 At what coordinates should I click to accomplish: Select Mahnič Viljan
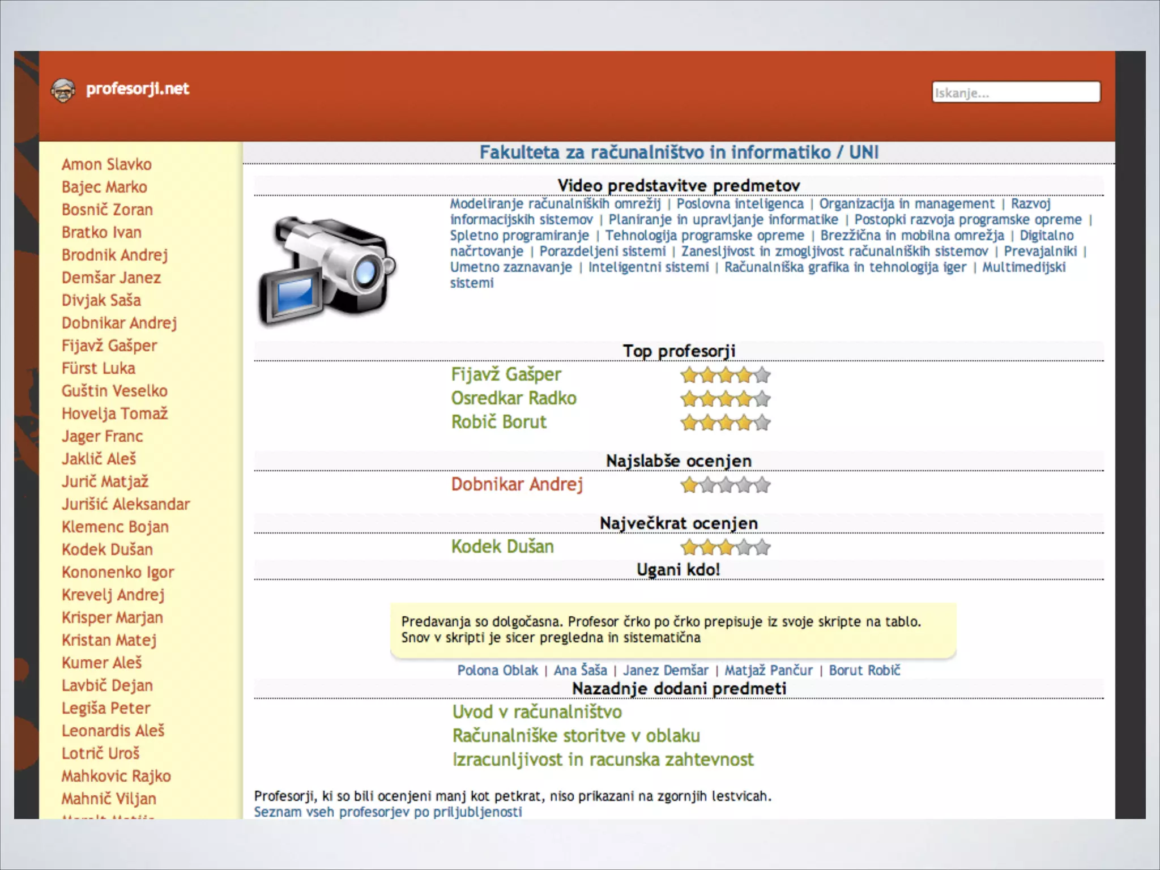coord(109,799)
